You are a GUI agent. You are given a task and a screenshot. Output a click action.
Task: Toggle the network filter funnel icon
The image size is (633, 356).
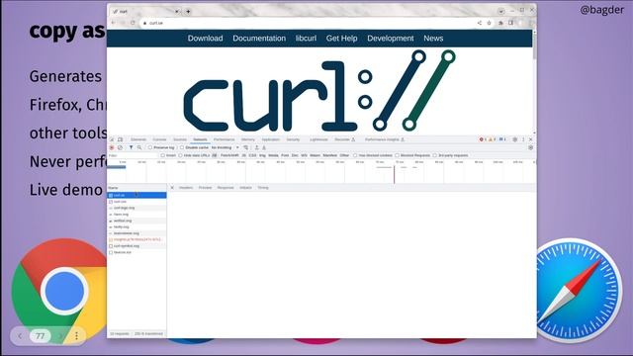pyautogui.click(x=131, y=147)
